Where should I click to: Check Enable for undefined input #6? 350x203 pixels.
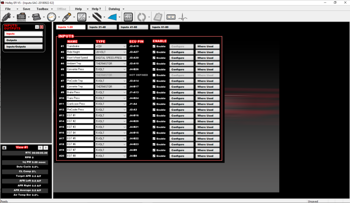154,75
